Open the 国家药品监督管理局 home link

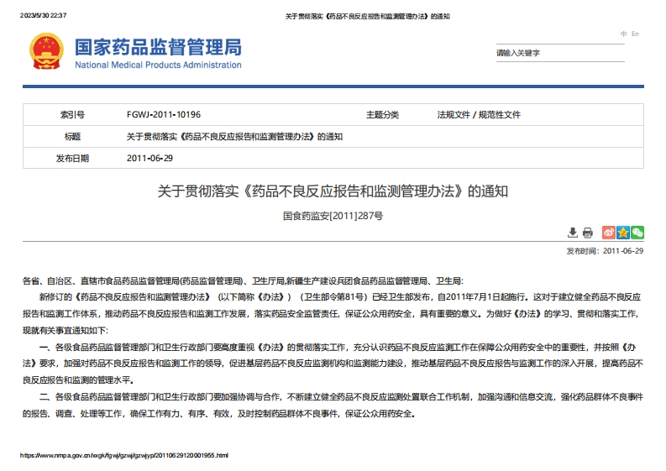tap(158, 46)
